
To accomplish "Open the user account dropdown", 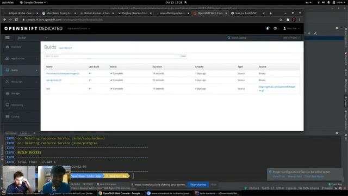I will 291,28.
